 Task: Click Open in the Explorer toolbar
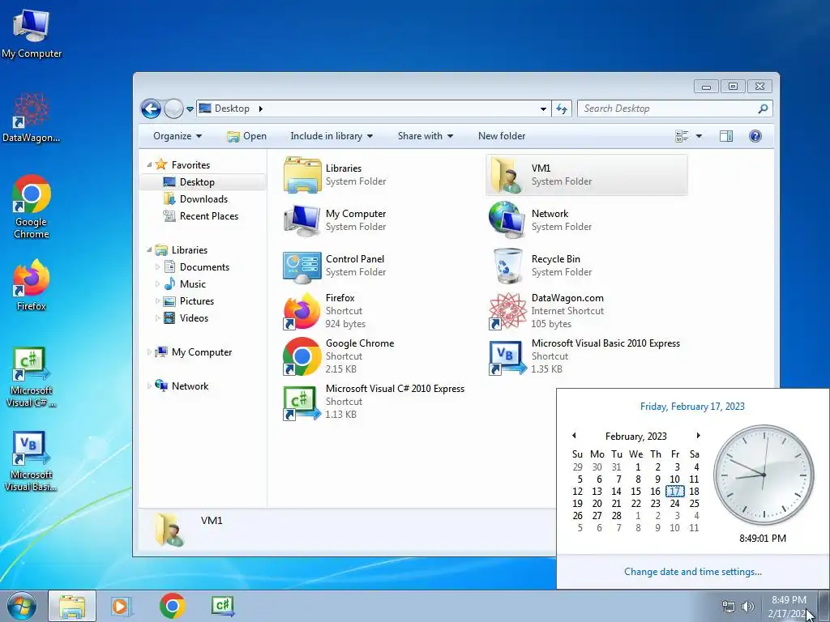[246, 136]
